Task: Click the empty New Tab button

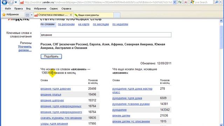Action: [x=117, y=15]
